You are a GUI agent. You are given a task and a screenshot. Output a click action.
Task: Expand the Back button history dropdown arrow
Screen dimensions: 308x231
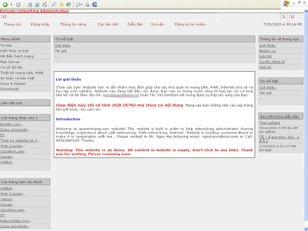coord(10,5)
